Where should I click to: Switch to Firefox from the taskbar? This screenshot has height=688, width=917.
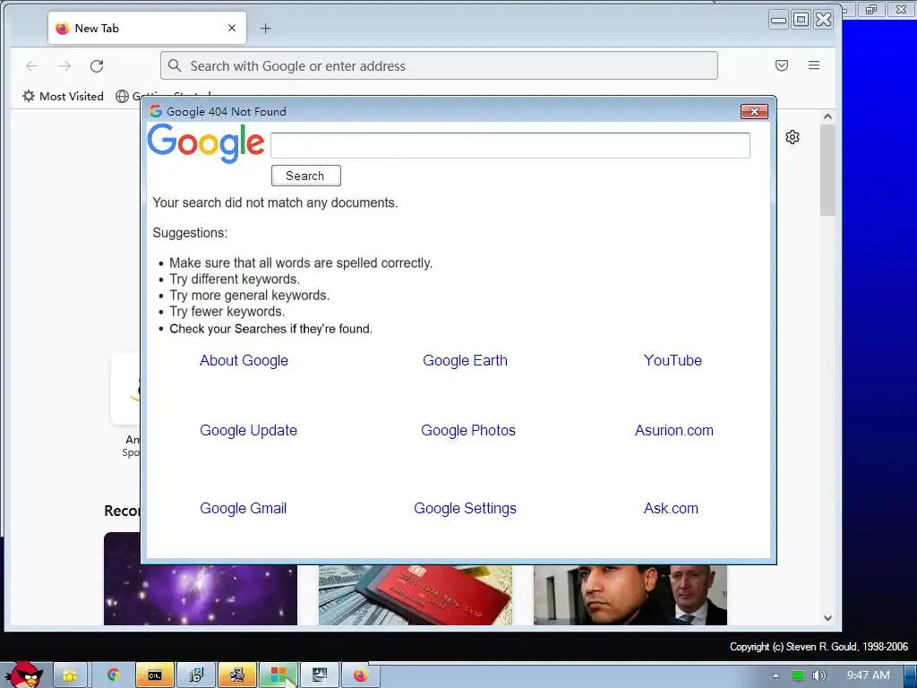[x=360, y=675]
